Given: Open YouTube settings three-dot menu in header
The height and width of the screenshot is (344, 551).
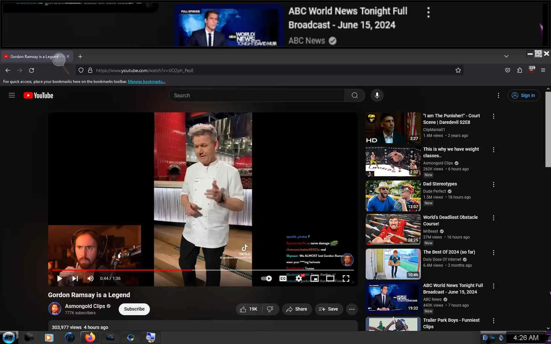Looking at the screenshot, I should (x=499, y=95).
